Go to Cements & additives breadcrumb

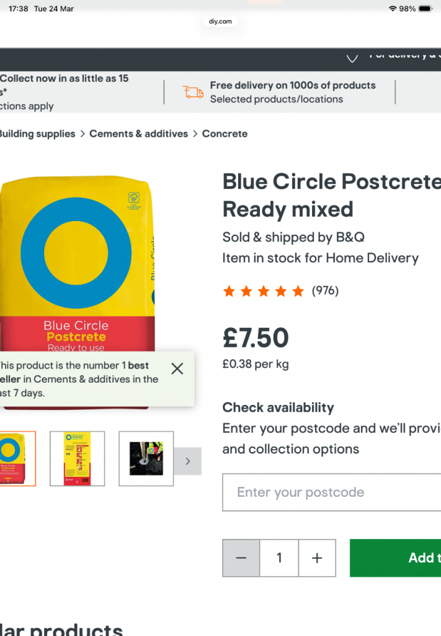pyautogui.click(x=138, y=134)
